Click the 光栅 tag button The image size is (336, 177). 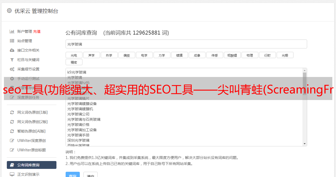(285, 55)
